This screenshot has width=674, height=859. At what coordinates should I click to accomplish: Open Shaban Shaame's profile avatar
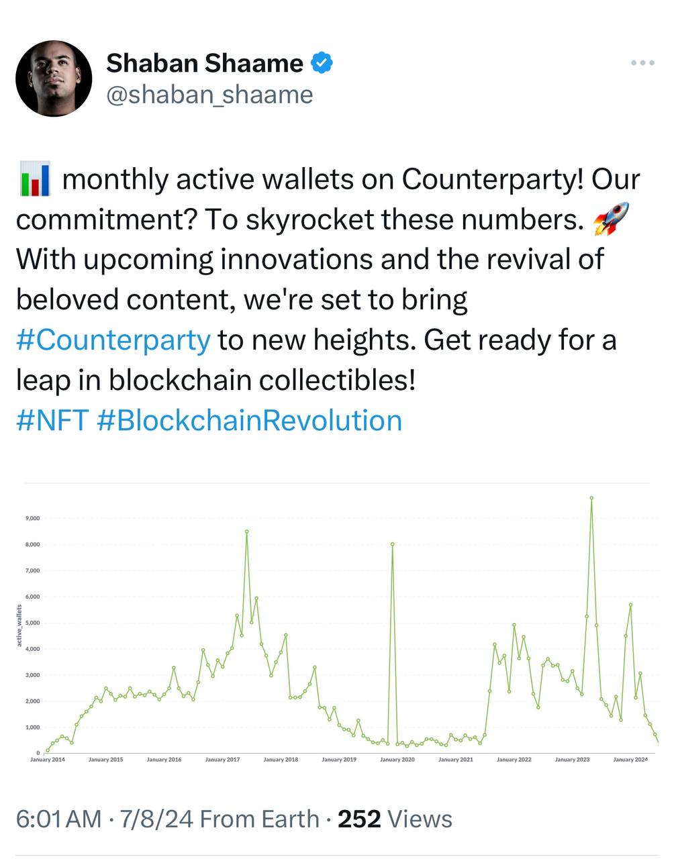[x=54, y=79]
